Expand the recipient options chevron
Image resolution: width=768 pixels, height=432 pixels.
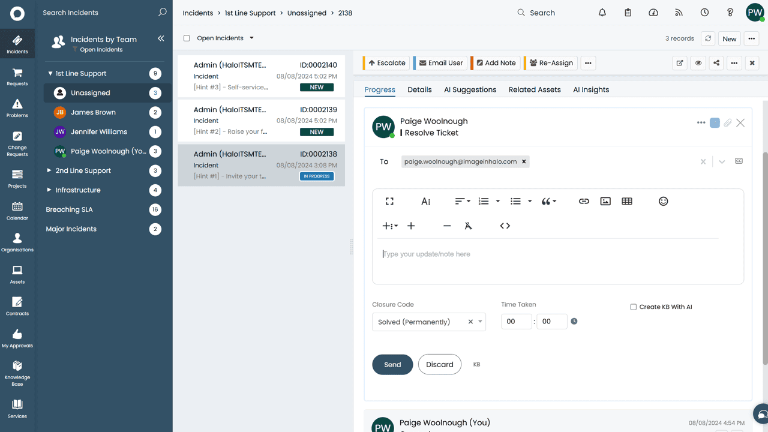[x=722, y=162]
